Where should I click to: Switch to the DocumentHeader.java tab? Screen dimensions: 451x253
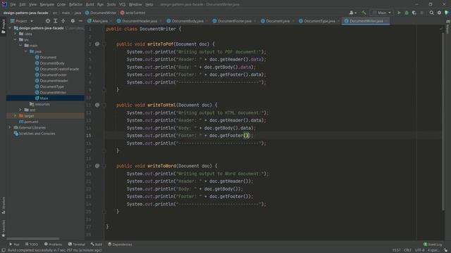click(x=140, y=21)
